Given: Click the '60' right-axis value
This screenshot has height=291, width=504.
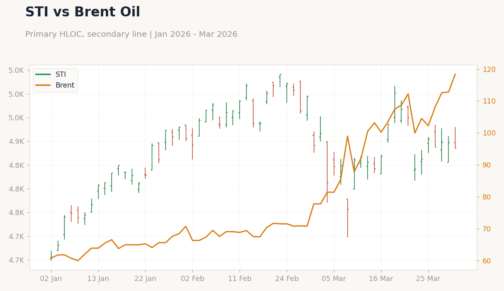Looking at the screenshot, I should coord(487,261).
